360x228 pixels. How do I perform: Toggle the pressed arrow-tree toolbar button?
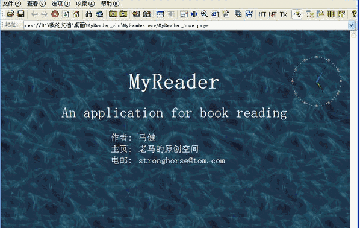[x=297, y=14]
